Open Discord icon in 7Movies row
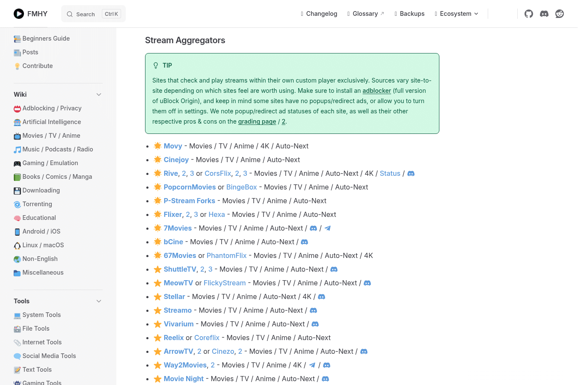 (314, 228)
